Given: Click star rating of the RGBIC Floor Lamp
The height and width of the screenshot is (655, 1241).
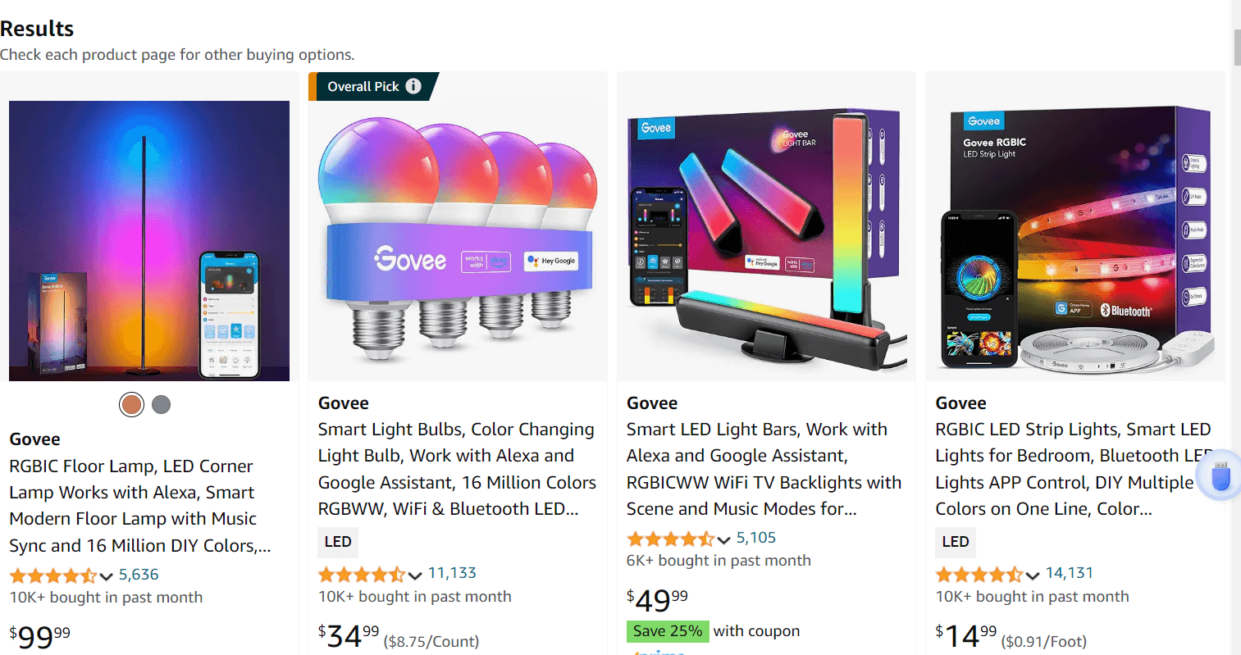Looking at the screenshot, I should [x=53, y=575].
